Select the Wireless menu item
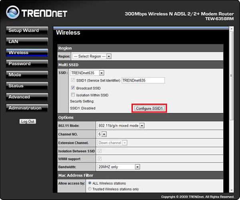Screen dimensions: 240x200 pyautogui.click(x=27, y=53)
